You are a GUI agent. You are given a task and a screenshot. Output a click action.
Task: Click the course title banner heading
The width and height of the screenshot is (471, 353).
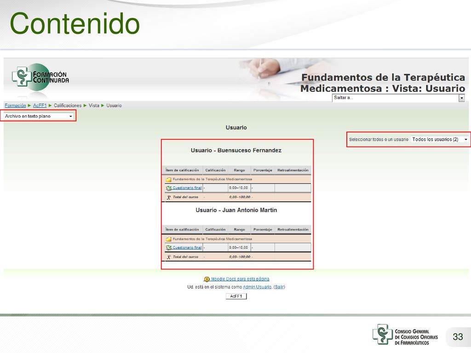point(383,83)
